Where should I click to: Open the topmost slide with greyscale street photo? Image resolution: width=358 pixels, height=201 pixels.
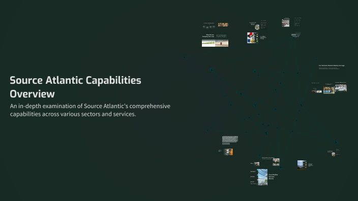coord(285,23)
